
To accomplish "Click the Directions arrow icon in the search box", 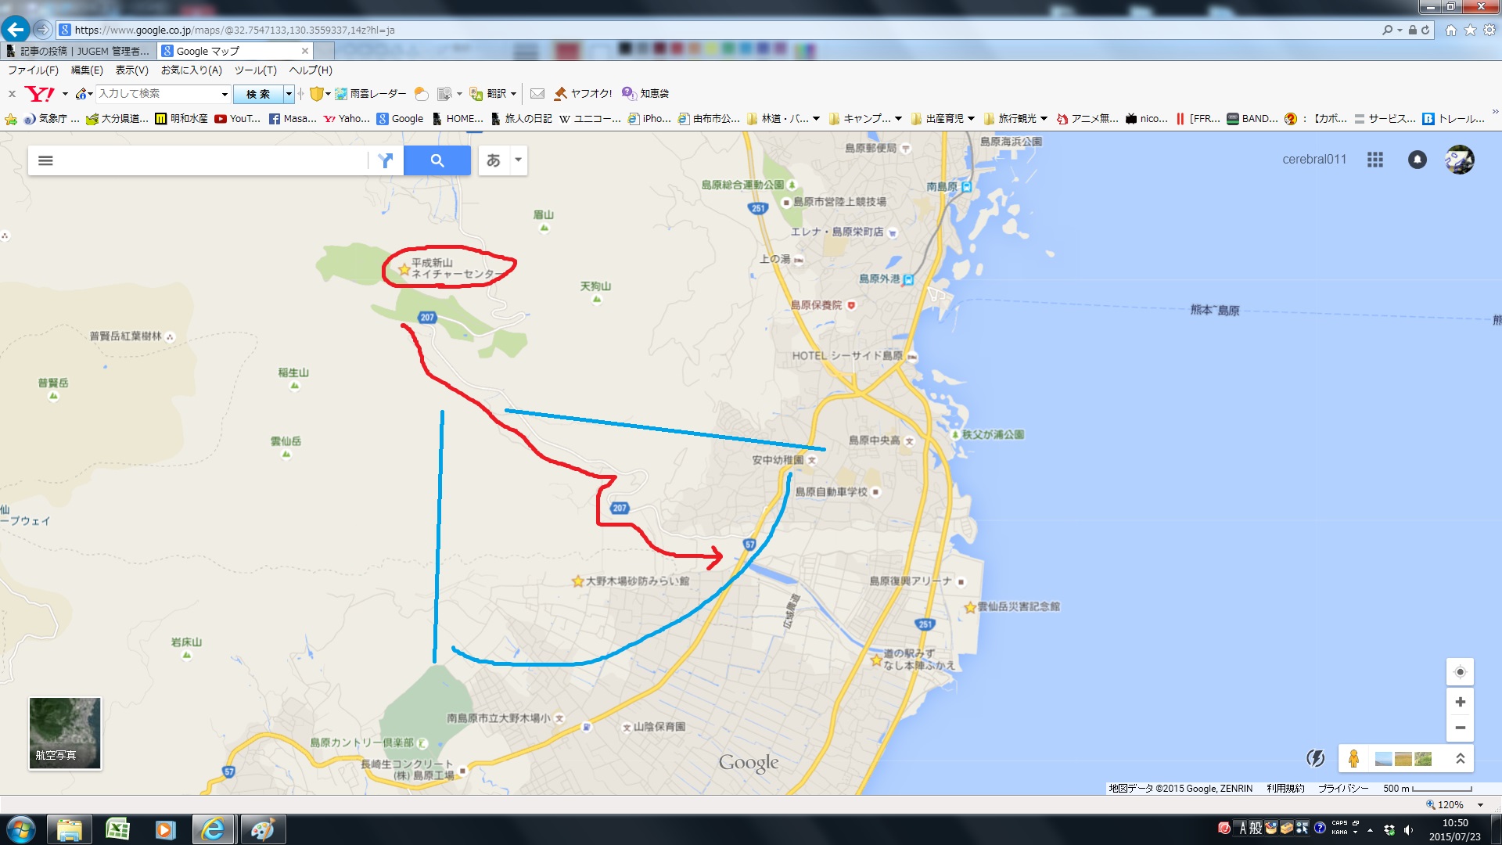I will click(385, 160).
